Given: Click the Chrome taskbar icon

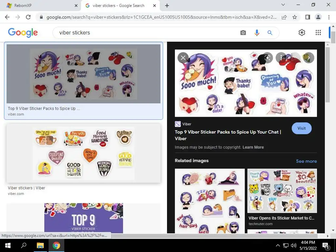Looking at the screenshot, I should [x=56, y=245].
